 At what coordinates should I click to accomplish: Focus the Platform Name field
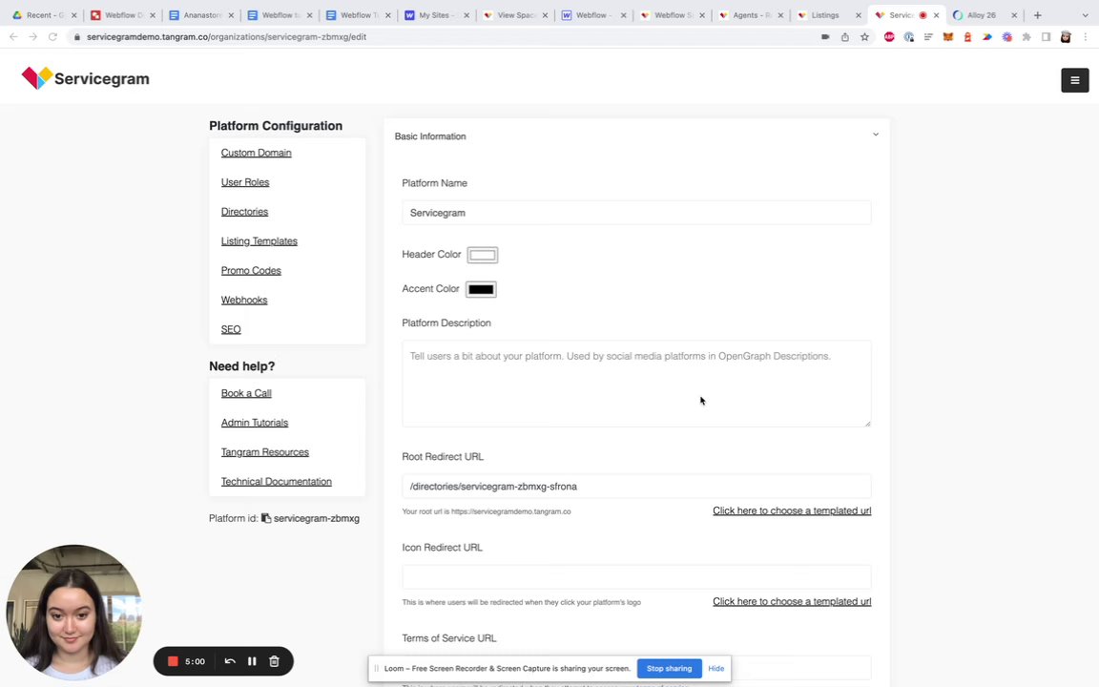[636, 213]
